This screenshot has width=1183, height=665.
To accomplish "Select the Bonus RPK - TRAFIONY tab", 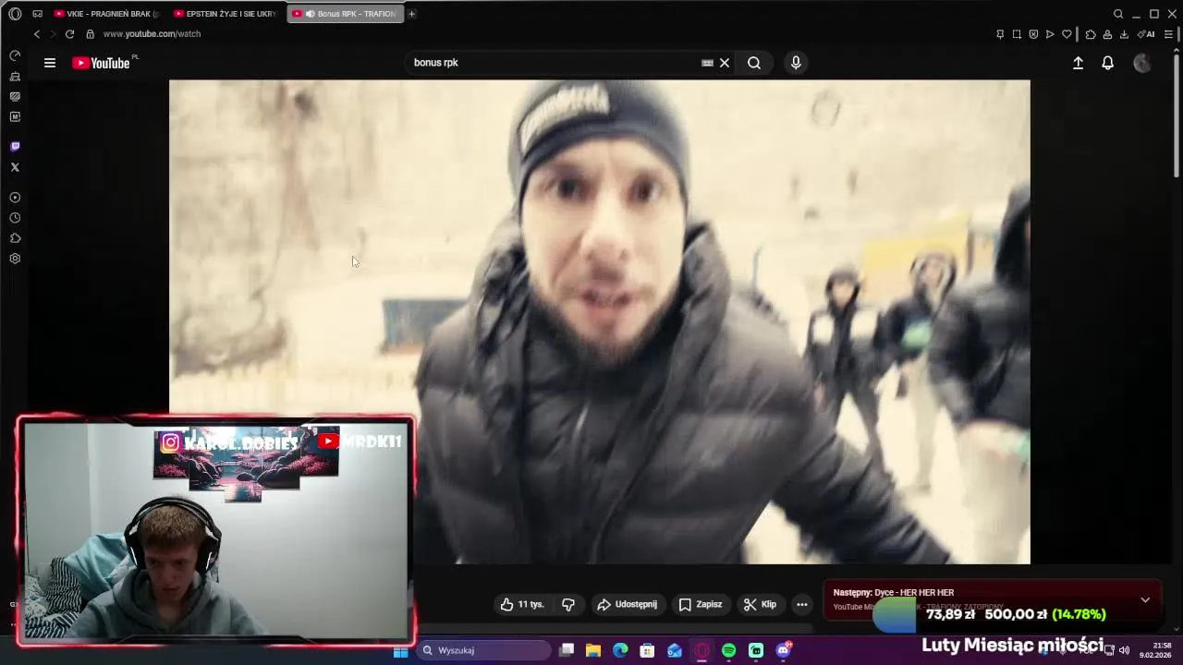I will coord(346,14).
